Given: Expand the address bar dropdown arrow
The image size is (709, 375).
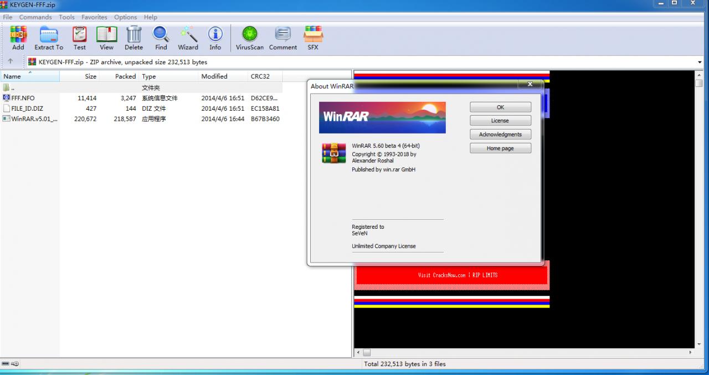Looking at the screenshot, I should pos(700,63).
